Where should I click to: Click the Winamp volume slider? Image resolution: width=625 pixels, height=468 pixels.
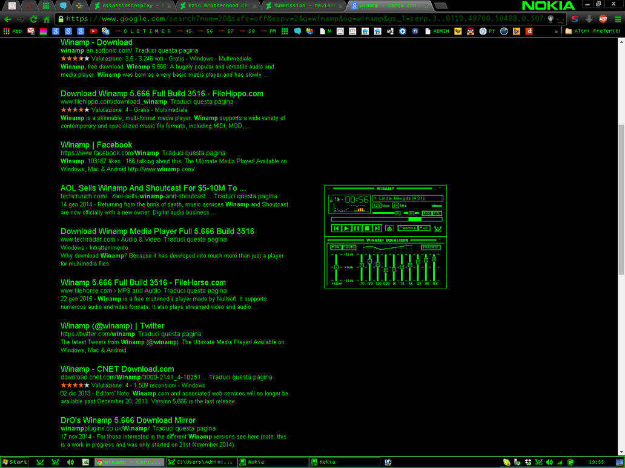pyautogui.click(x=386, y=213)
